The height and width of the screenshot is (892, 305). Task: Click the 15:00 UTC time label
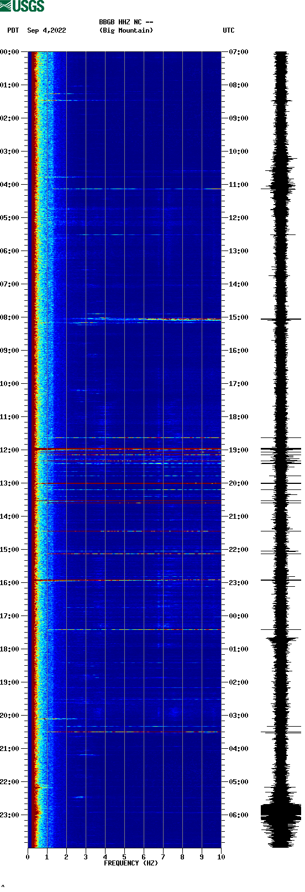[239, 317]
